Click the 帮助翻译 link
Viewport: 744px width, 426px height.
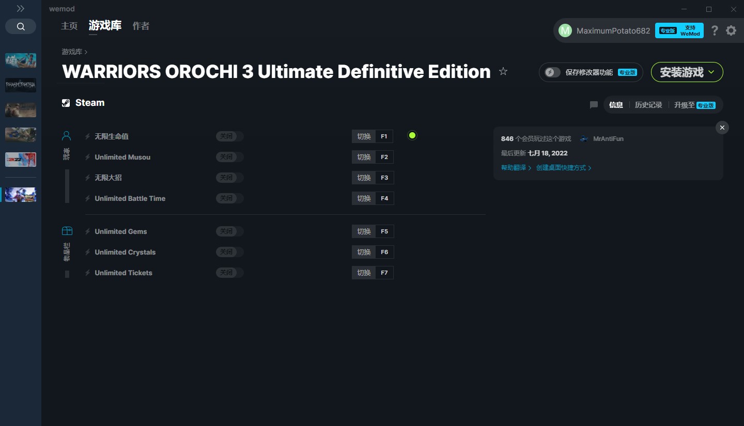coord(516,168)
